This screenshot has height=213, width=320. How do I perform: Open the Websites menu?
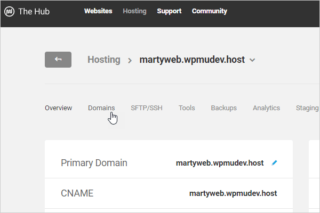[x=98, y=11]
